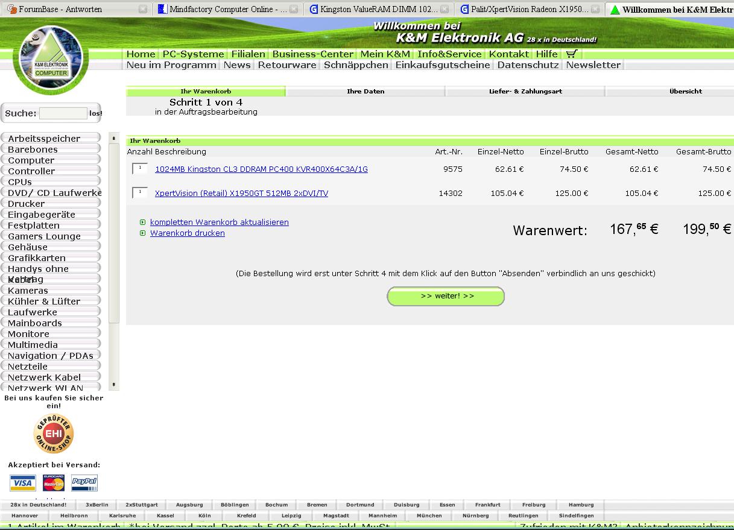Open Einkaufsgutscheine page

[443, 65]
